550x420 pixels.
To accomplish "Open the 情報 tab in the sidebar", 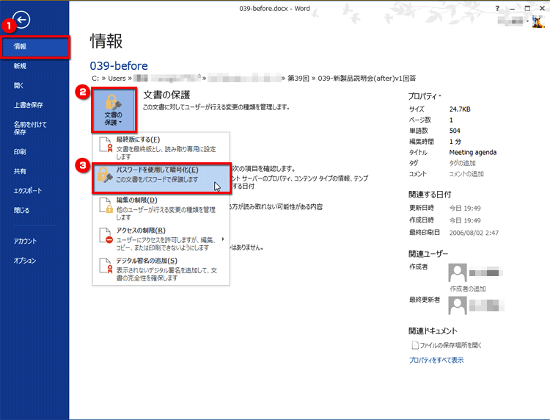I will coord(34,47).
